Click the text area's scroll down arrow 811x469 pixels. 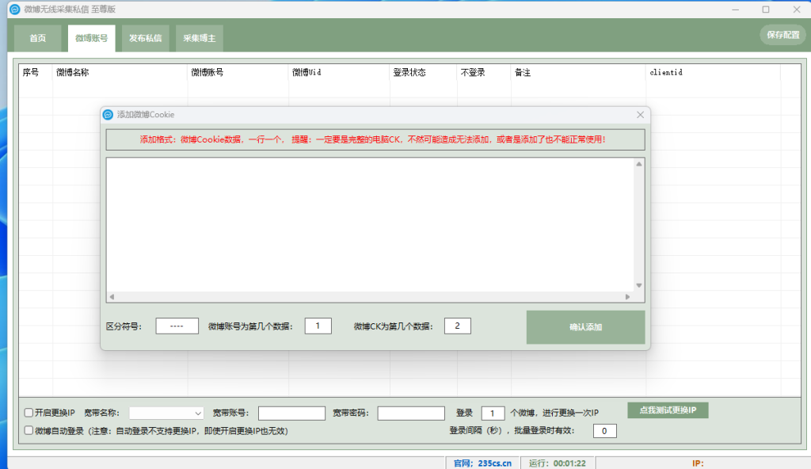coord(638,285)
